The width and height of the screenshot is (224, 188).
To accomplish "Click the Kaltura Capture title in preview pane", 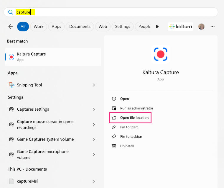I will point(161,72).
